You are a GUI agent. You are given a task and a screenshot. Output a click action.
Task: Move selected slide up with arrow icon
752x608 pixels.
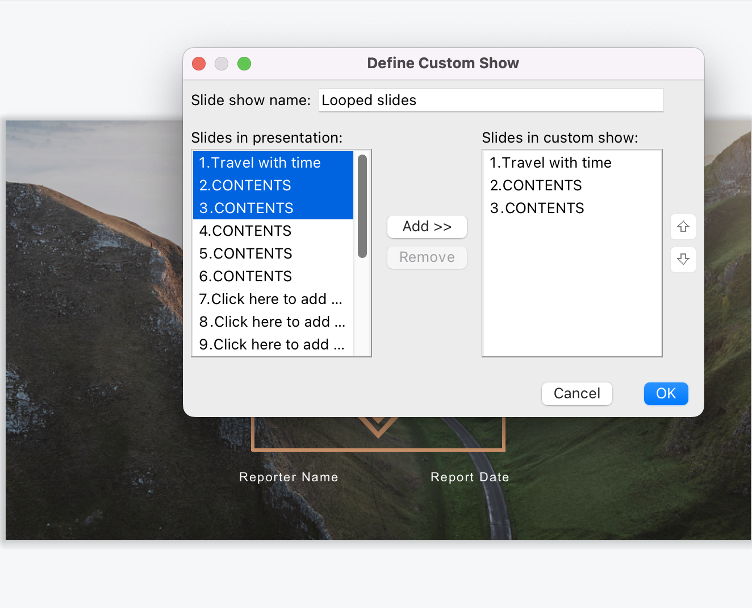683,227
